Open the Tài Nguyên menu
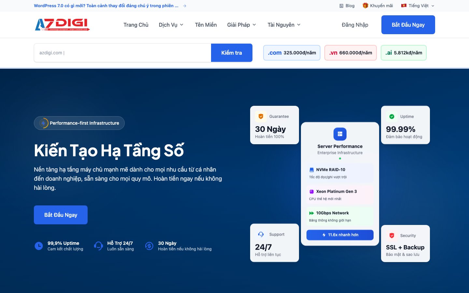Screen dimensions: 469x293 [x=284, y=25]
